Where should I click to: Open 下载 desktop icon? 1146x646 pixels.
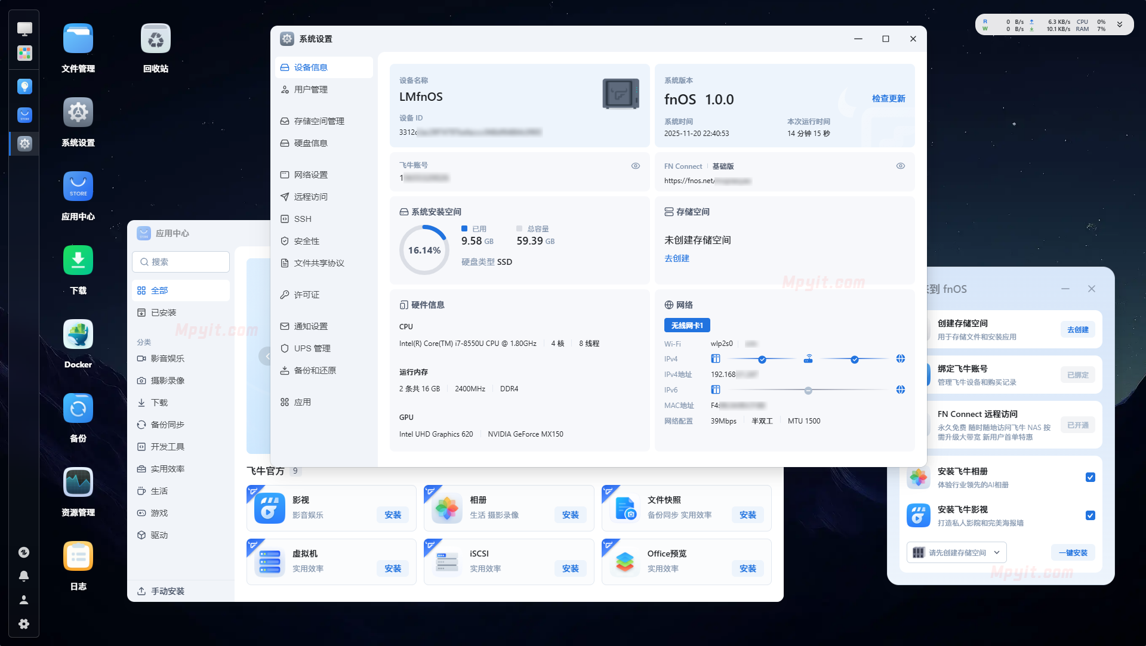(78, 261)
